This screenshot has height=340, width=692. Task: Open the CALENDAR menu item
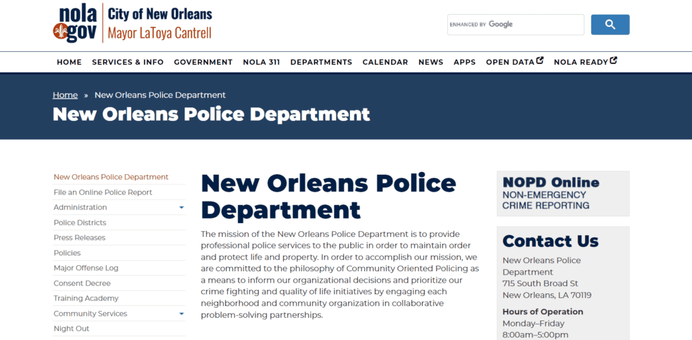coord(385,62)
